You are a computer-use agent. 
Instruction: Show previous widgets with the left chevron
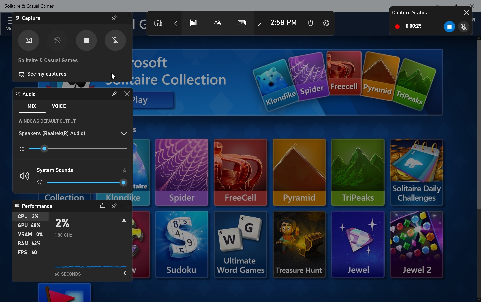(176, 23)
